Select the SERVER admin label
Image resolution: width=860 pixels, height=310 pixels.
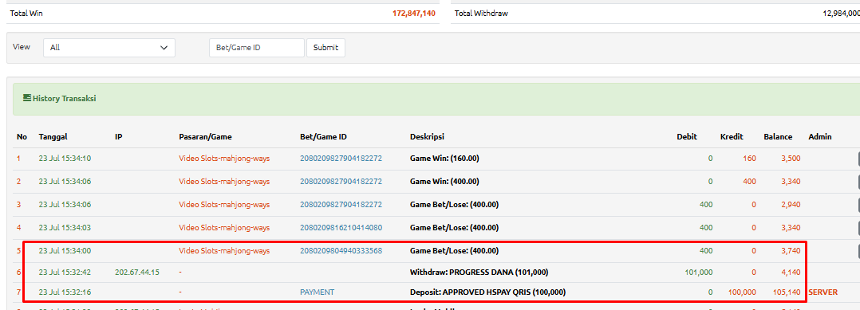point(823,292)
